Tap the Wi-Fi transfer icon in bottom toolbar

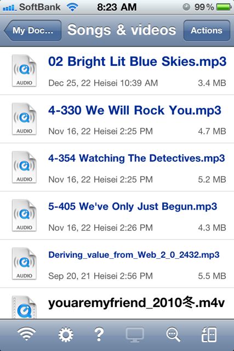coord(26,334)
